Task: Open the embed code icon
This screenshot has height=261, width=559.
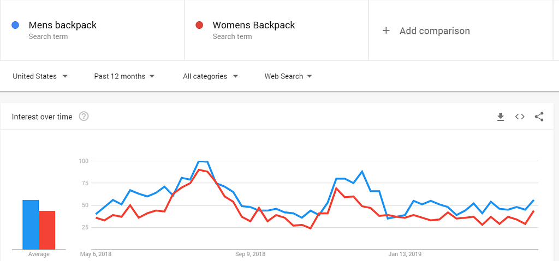Action: pos(520,117)
